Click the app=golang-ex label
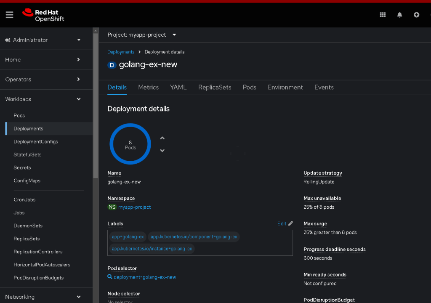The height and width of the screenshot is (303, 431). (x=128, y=237)
